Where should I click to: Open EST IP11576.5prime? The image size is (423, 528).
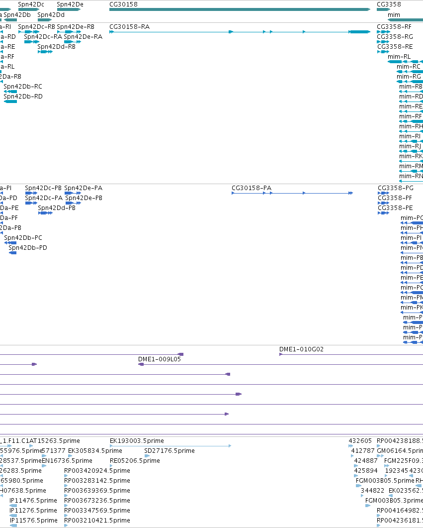coord(33,521)
